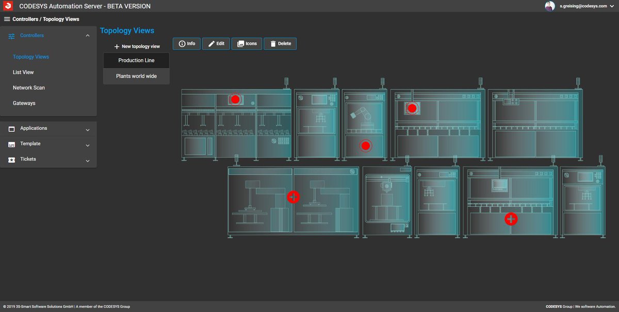
Task: Expand the Applications section chevron
Action: click(88, 130)
